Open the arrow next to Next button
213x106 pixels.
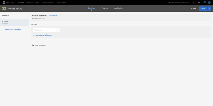209,9
